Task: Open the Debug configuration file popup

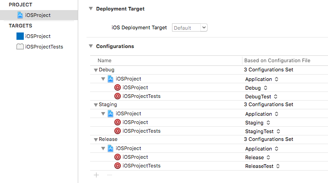Action: tap(256, 88)
